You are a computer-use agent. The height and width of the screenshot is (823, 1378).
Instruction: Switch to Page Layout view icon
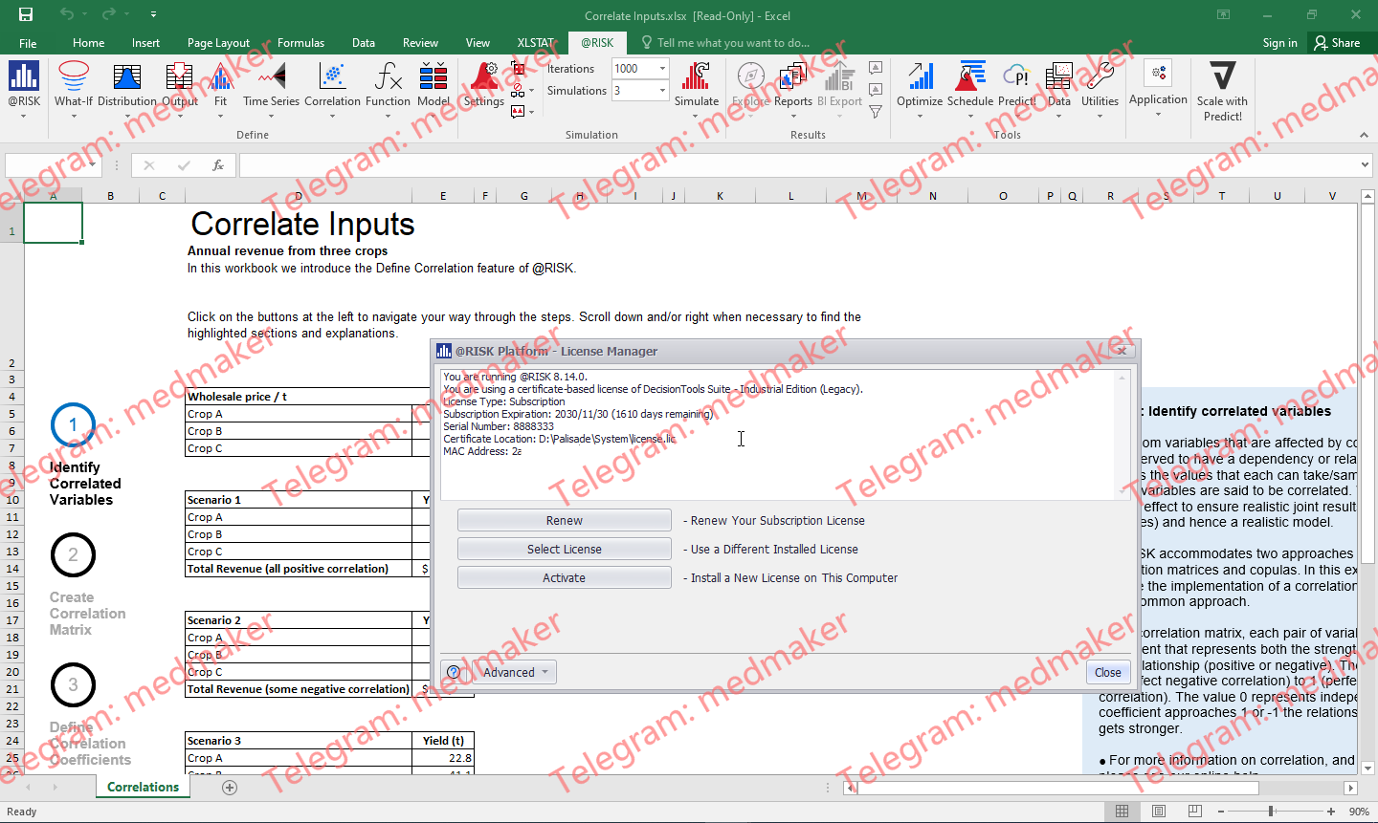[1159, 812]
